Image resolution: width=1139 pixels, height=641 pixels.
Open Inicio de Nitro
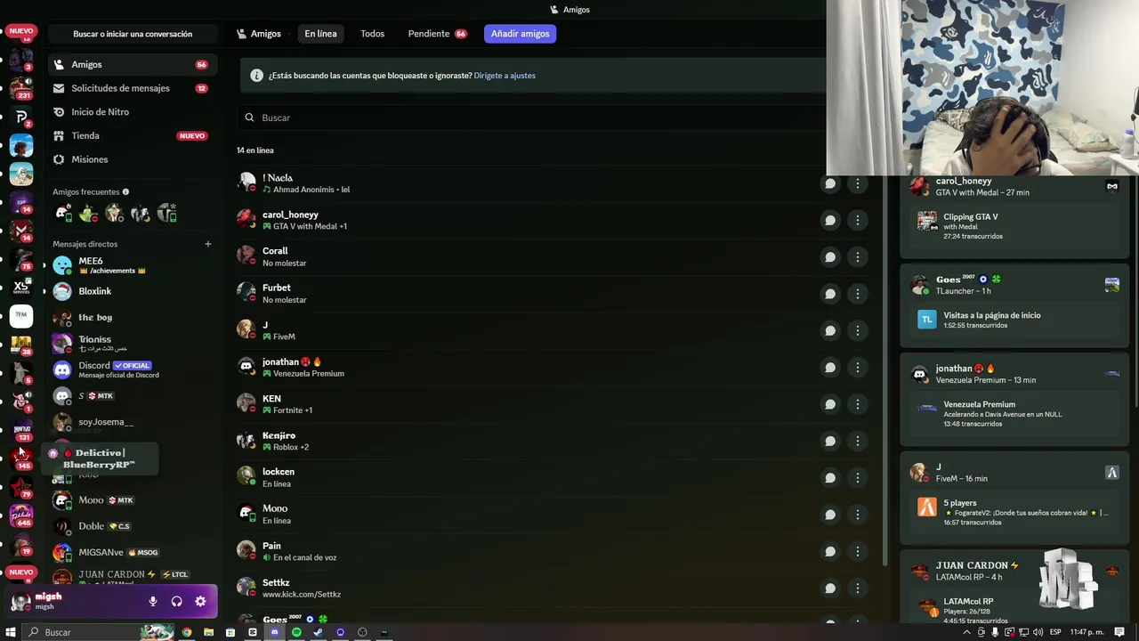point(131,112)
